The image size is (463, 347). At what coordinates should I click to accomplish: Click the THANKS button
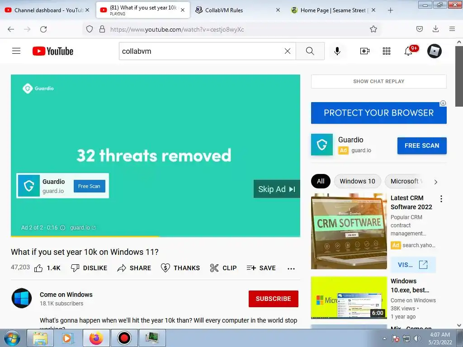(x=180, y=268)
